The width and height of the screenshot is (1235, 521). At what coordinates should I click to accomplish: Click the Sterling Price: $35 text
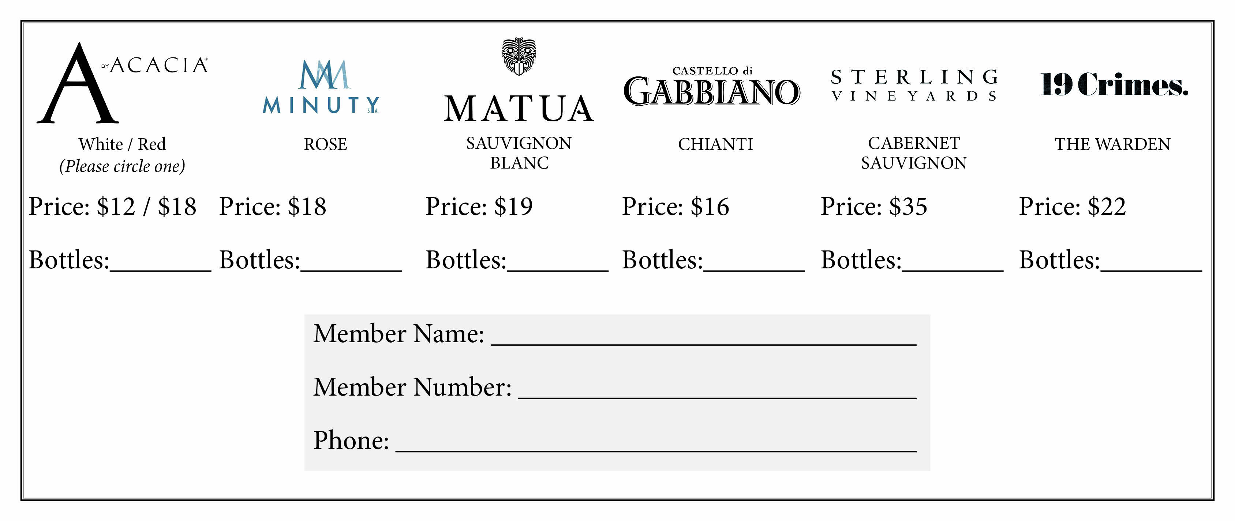[874, 207]
